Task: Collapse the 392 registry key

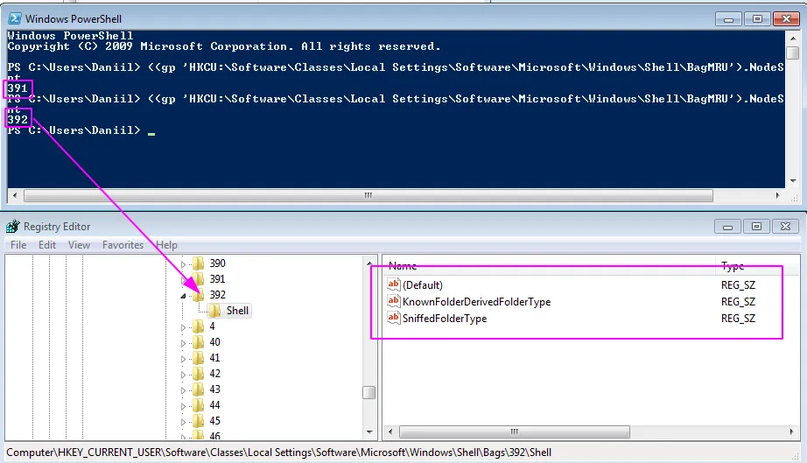Action: click(x=183, y=296)
